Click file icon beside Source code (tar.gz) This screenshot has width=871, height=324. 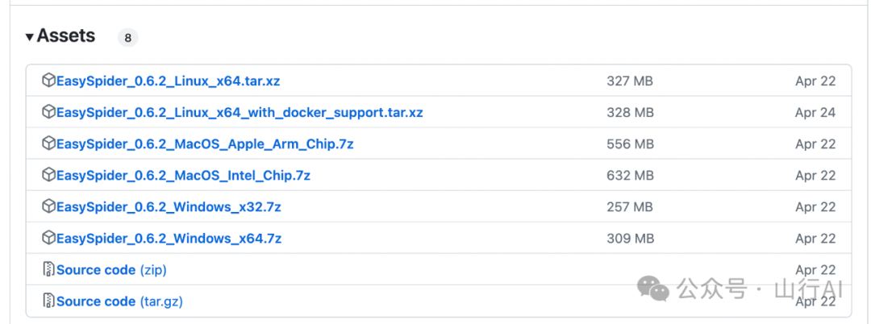(x=48, y=301)
